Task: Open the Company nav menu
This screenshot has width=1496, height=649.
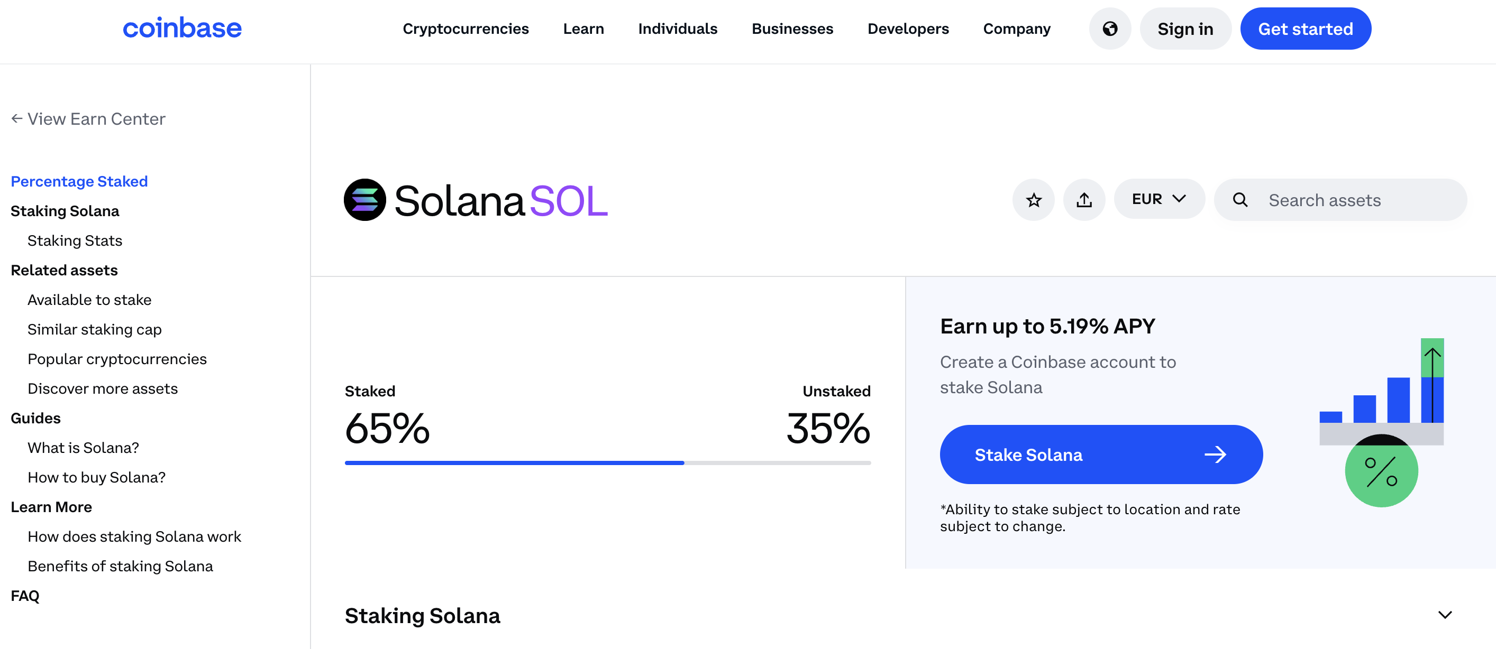Action: (1016, 29)
